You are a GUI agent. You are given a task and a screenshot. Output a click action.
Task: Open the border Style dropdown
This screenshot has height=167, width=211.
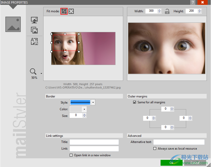93,103
